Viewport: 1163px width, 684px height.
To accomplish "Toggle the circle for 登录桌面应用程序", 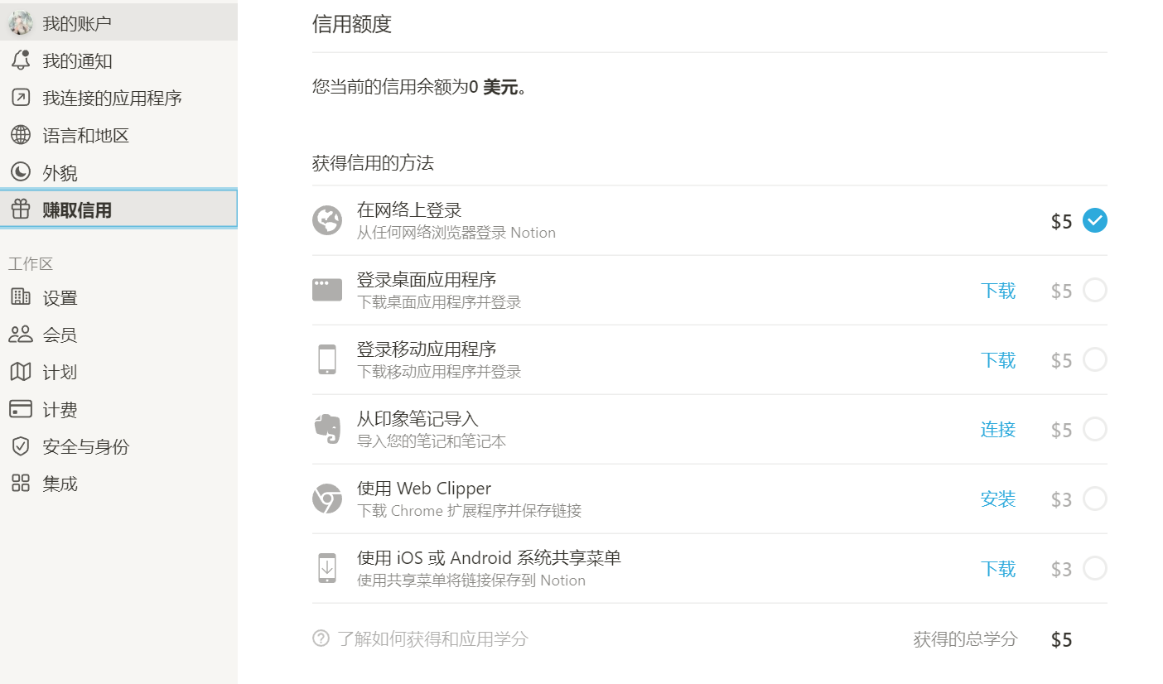I will click(1095, 290).
